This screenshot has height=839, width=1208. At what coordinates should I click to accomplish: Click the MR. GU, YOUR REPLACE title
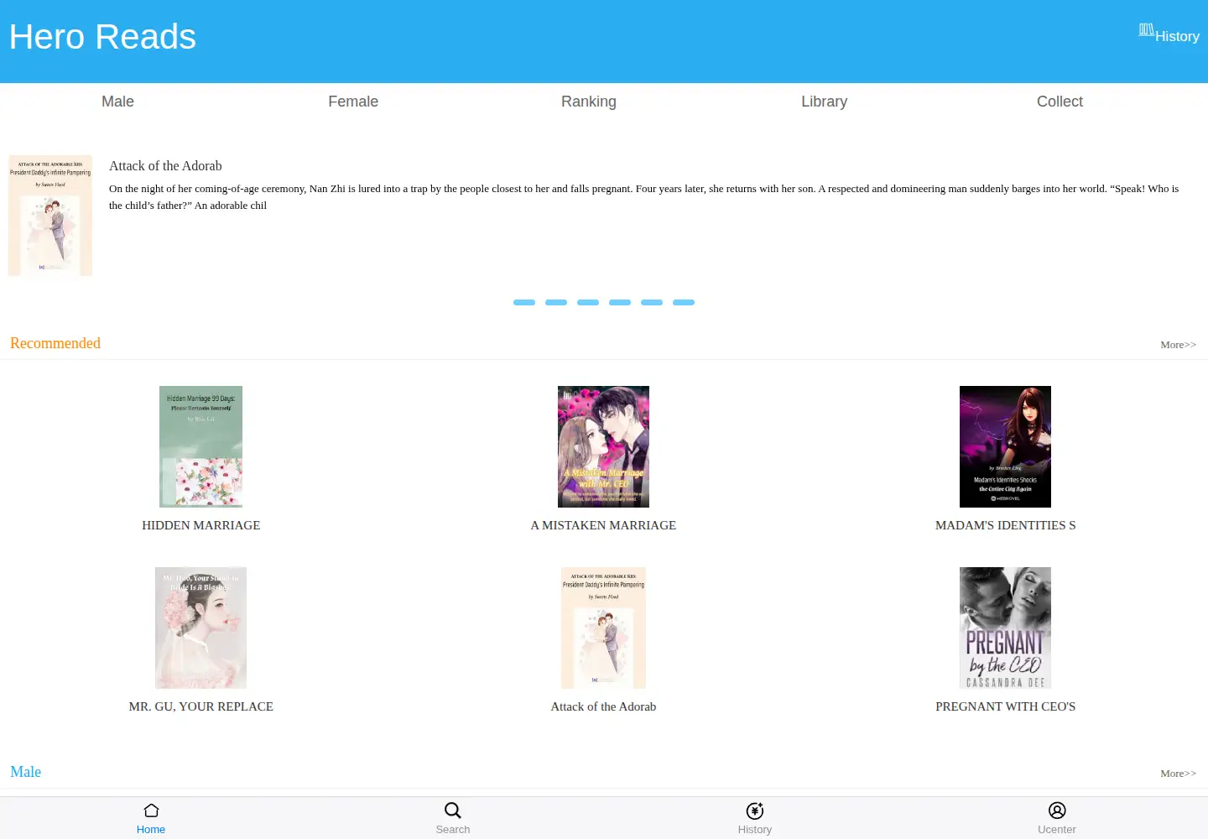[201, 706]
